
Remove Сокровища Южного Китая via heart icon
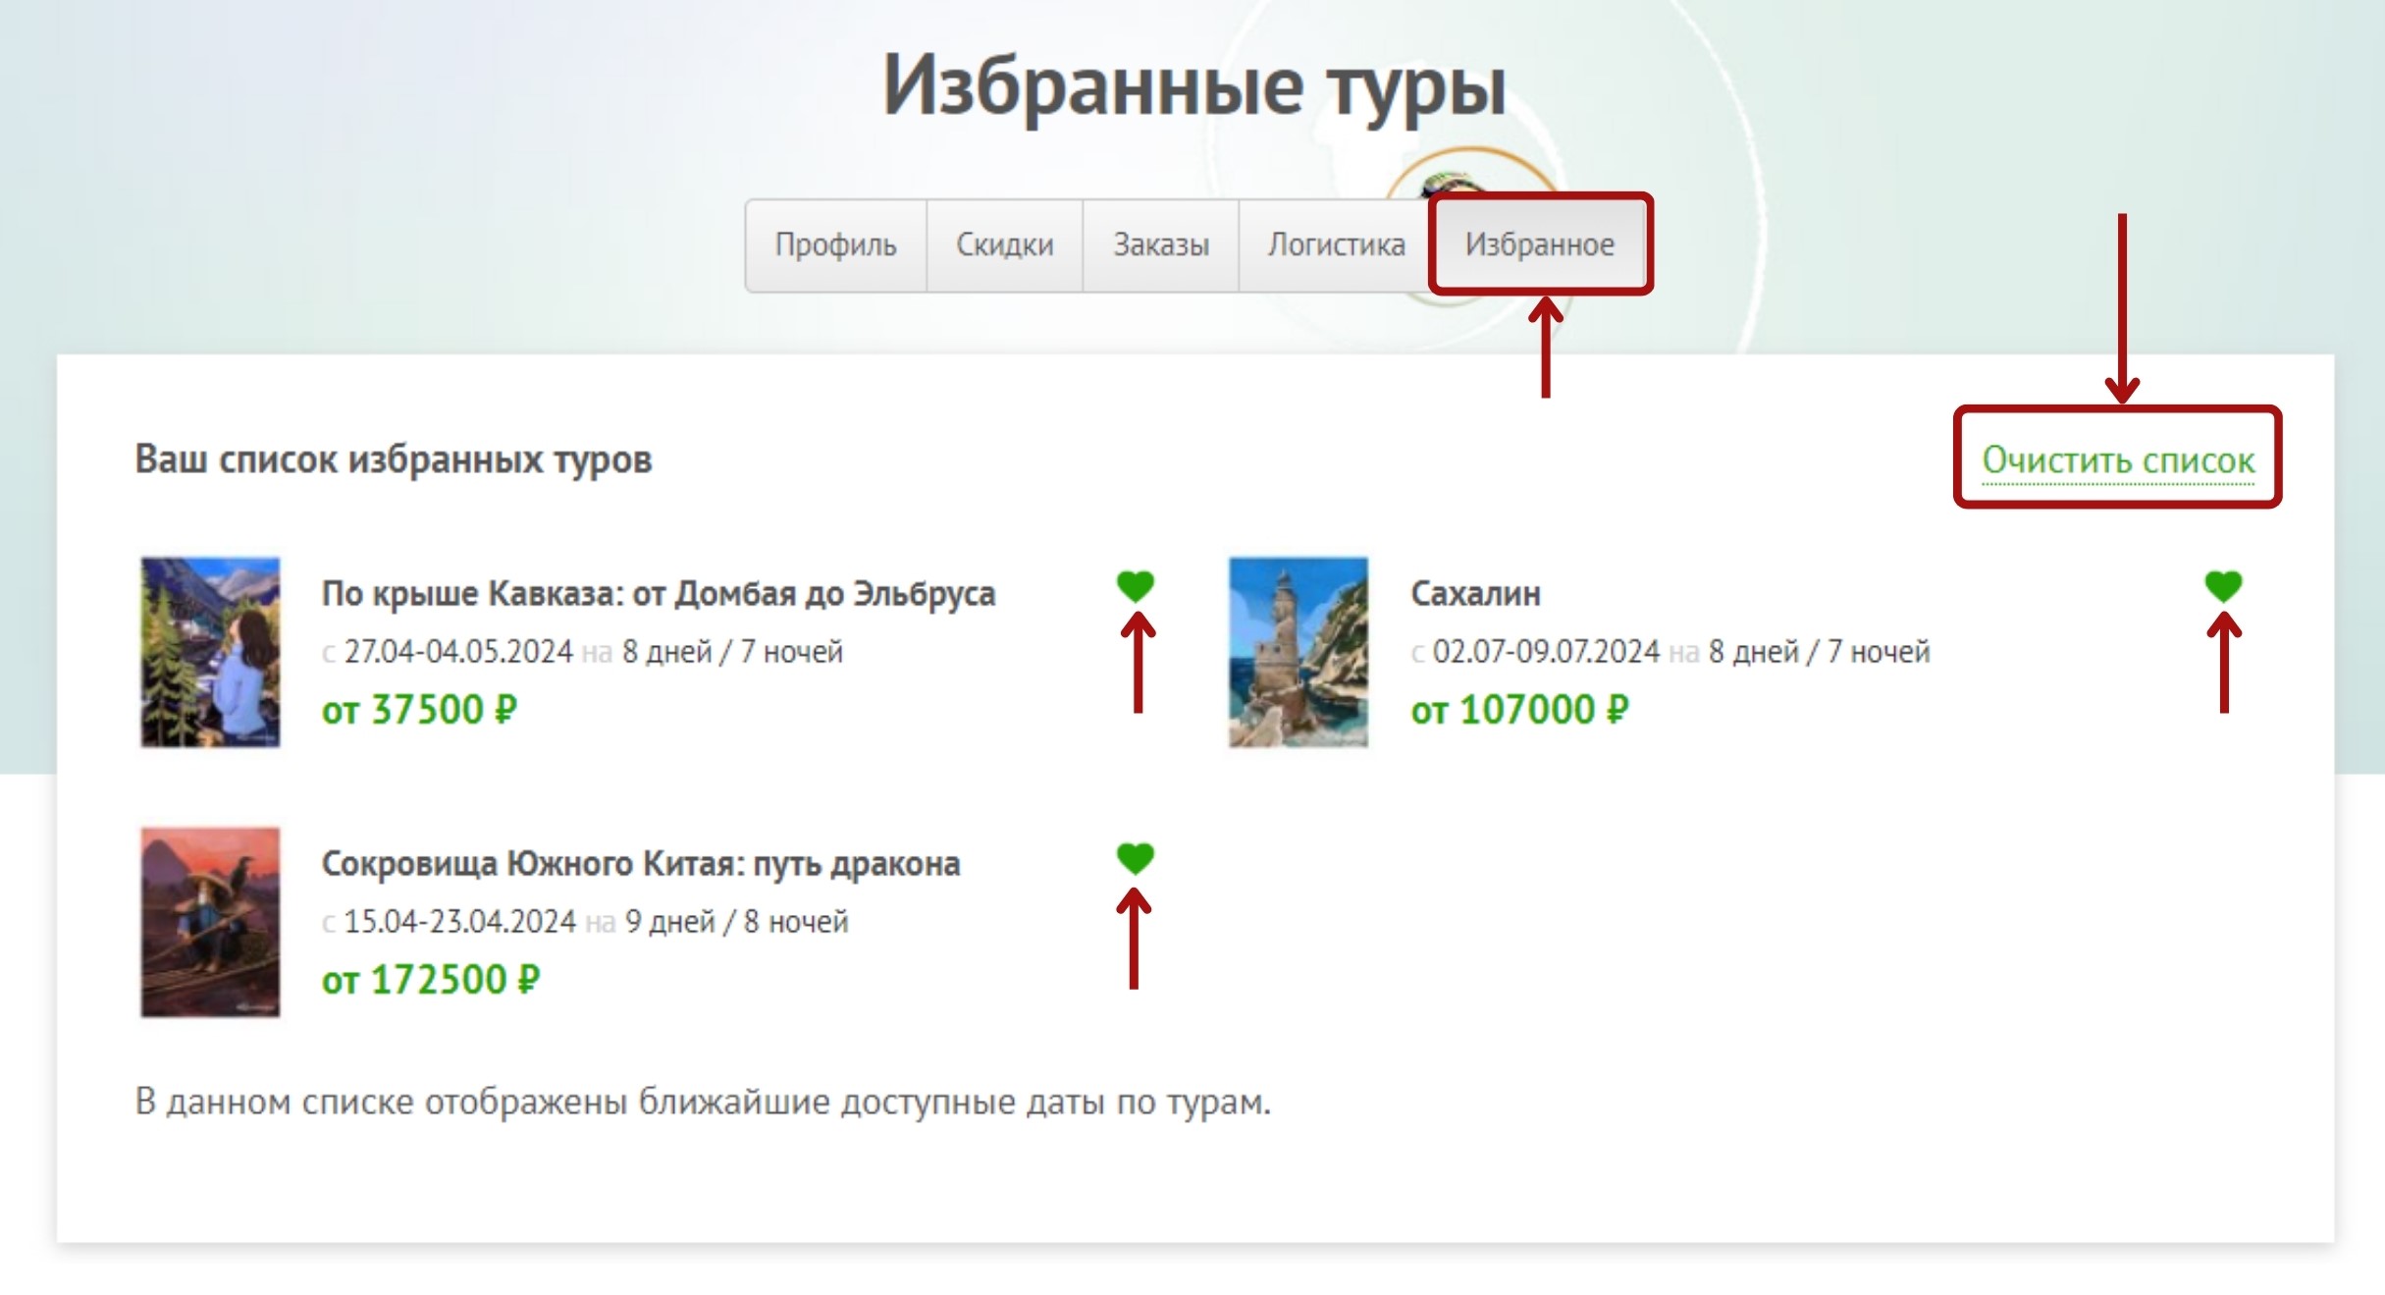(1135, 858)
